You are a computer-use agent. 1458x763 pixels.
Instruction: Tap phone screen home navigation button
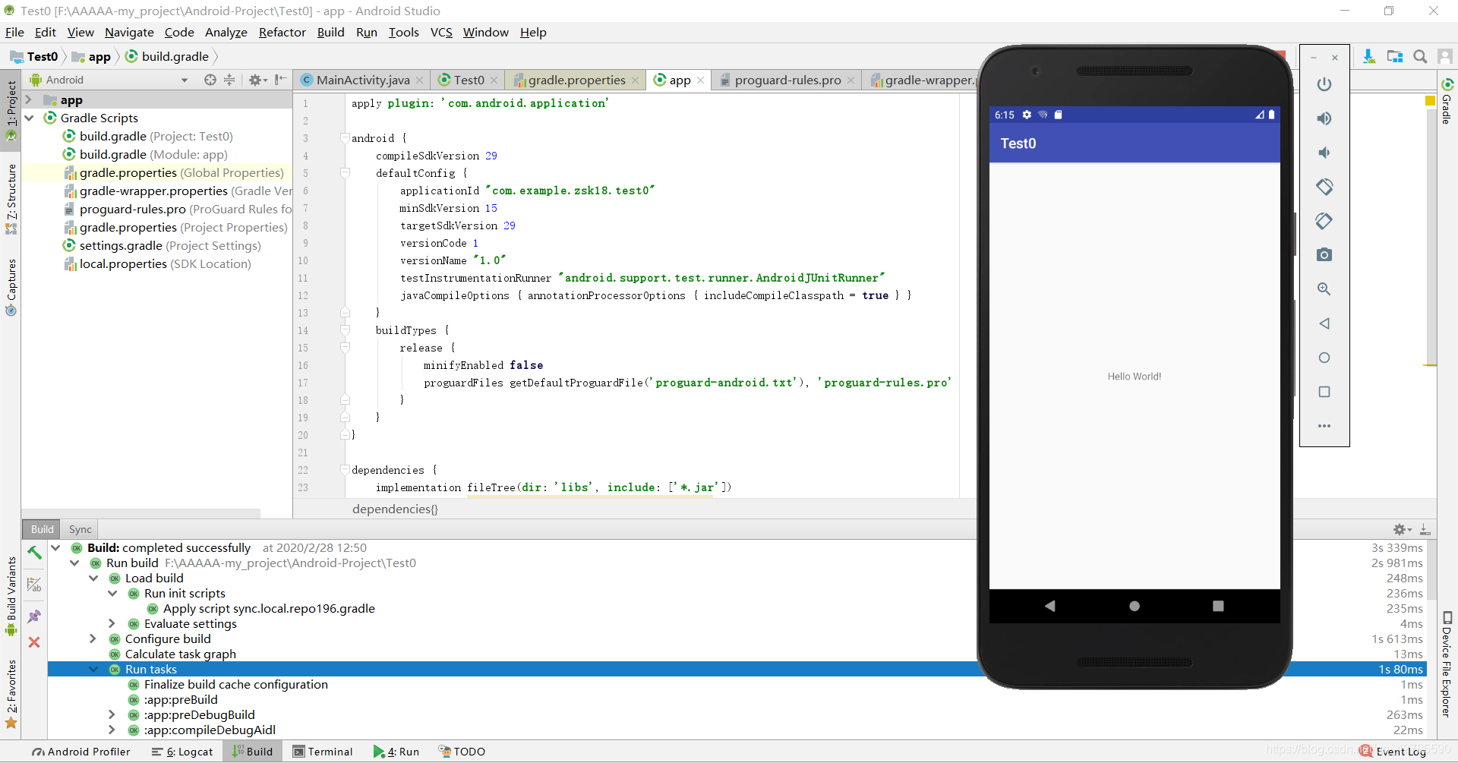(1135, 606)
